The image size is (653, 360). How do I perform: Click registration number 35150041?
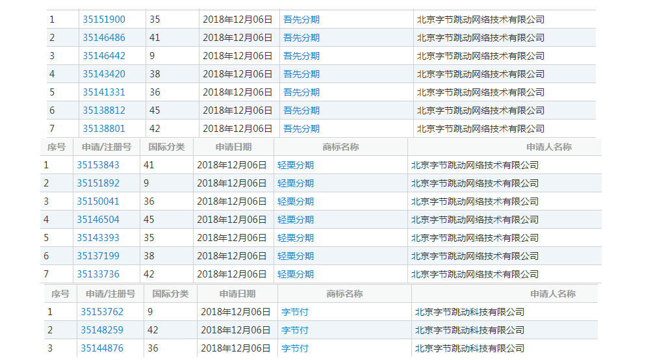tap(98, 201)
